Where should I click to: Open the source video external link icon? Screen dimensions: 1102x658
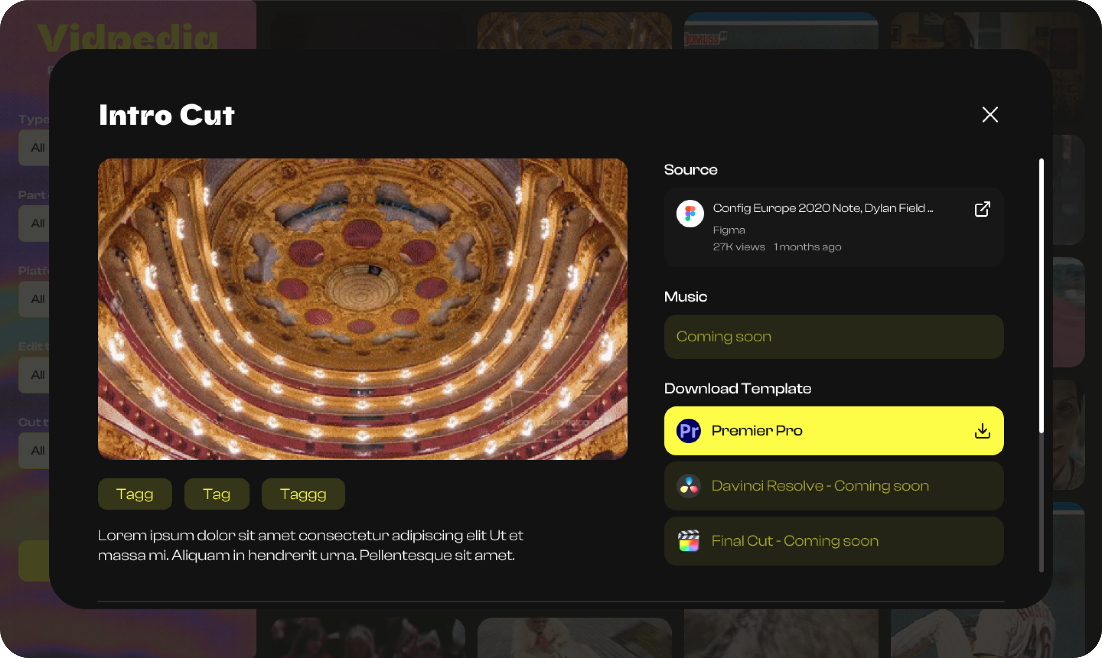(982, 209)
